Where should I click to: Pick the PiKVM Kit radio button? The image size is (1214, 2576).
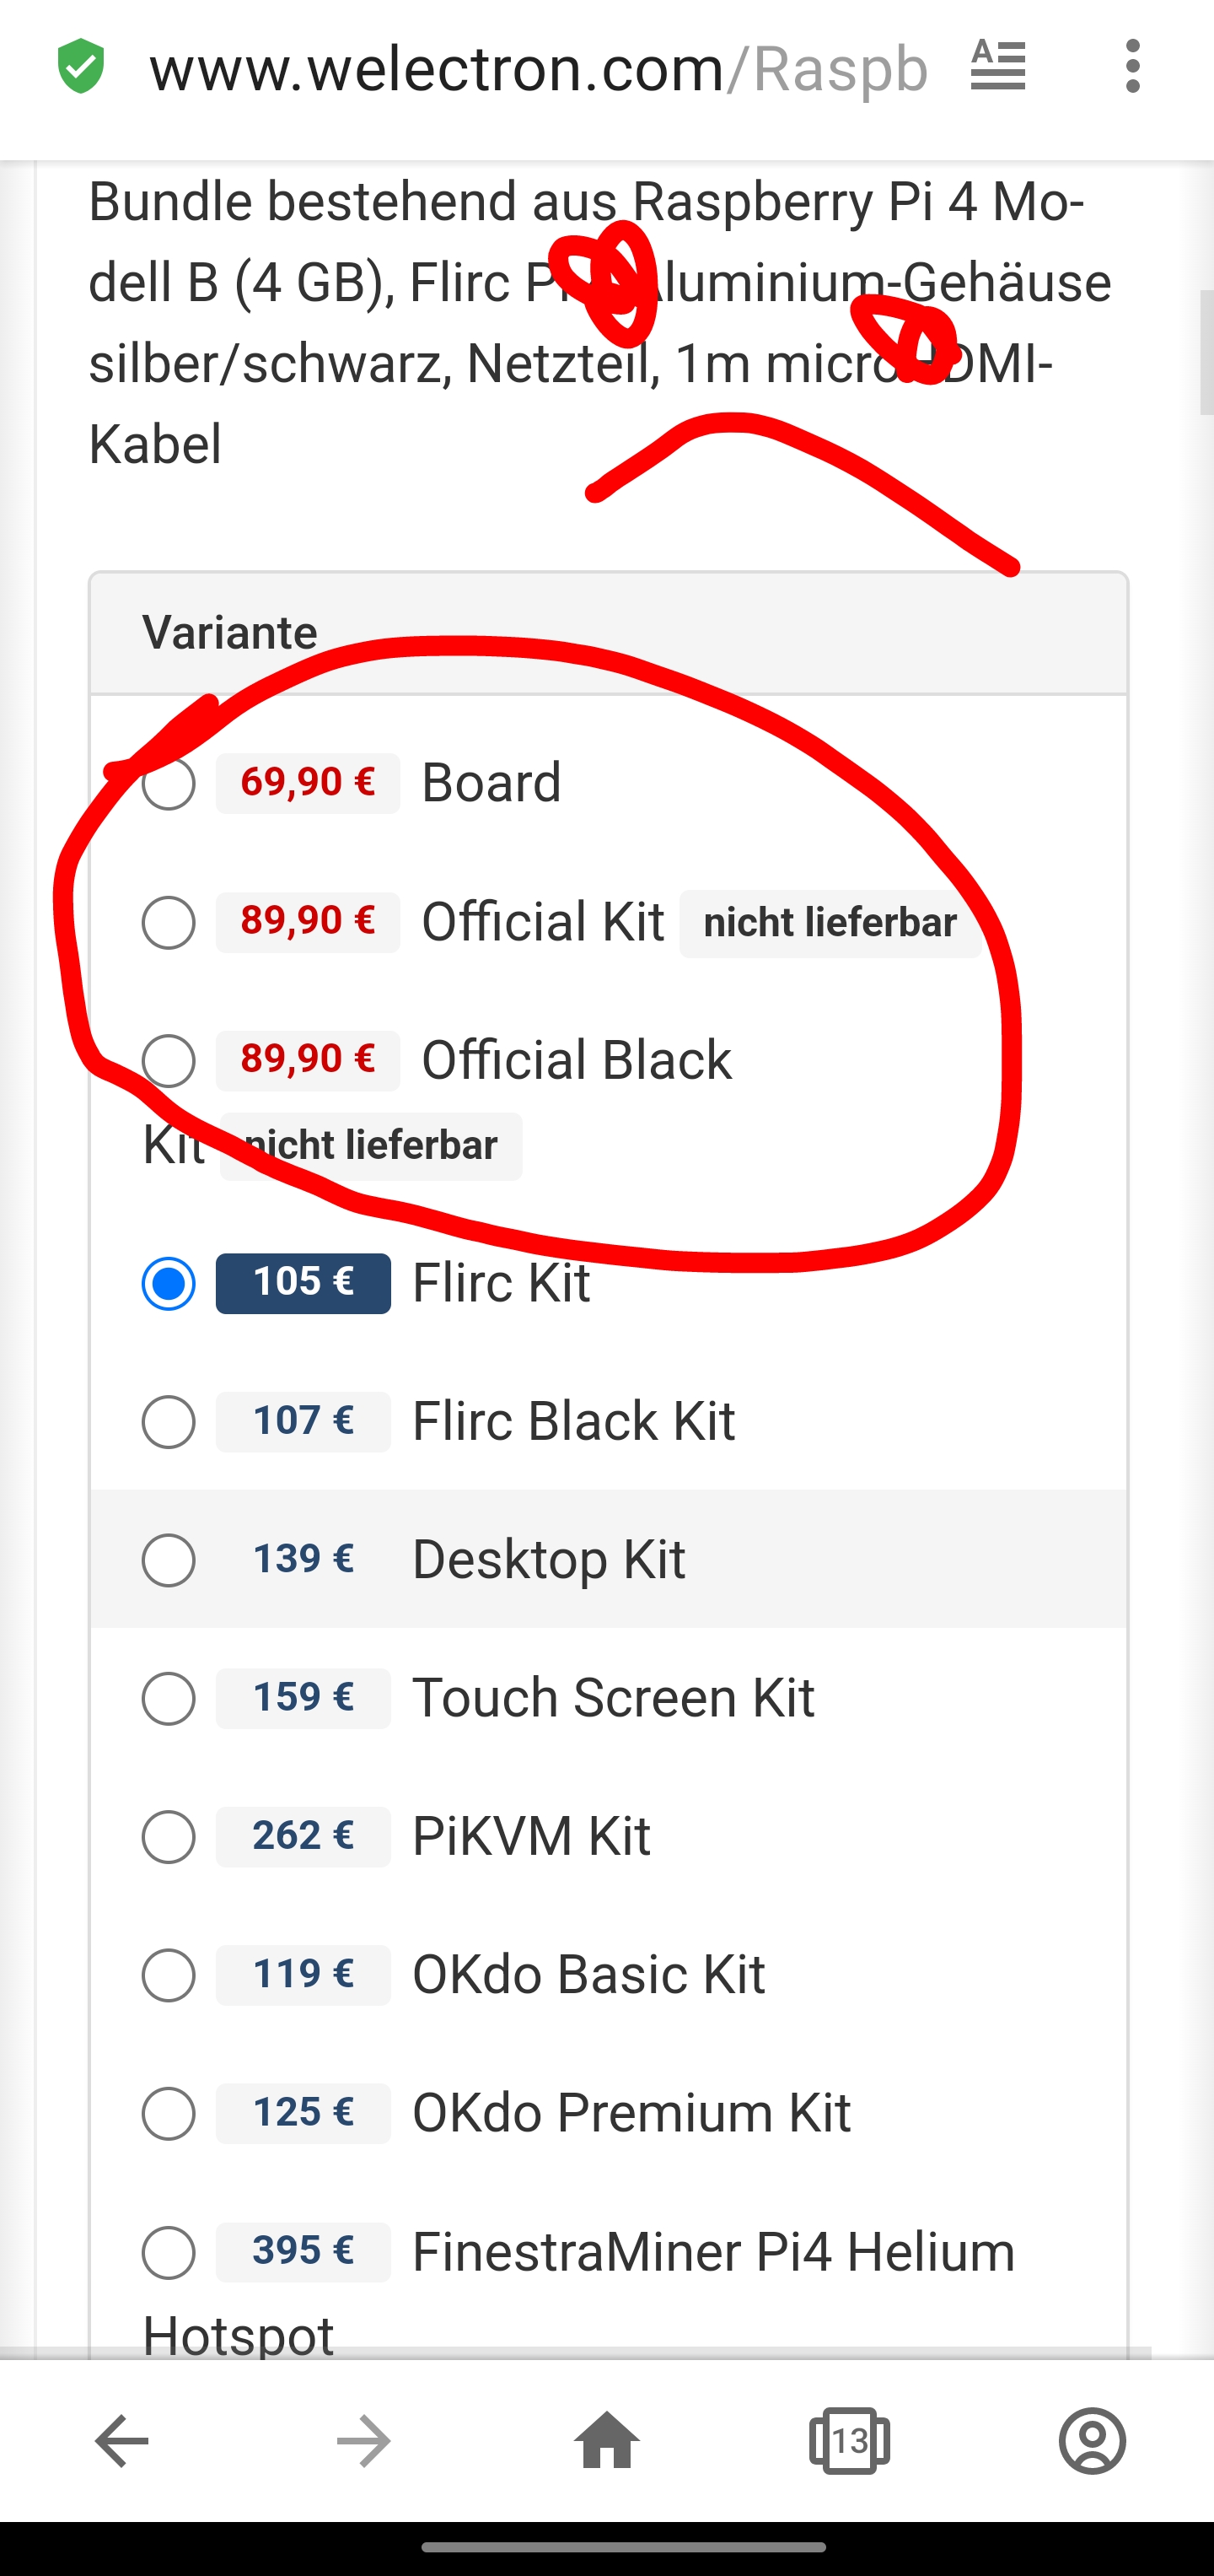click(169, 1837)
